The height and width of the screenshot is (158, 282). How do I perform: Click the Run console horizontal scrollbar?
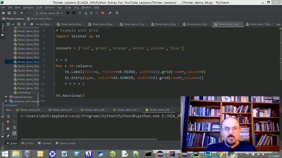89,139
